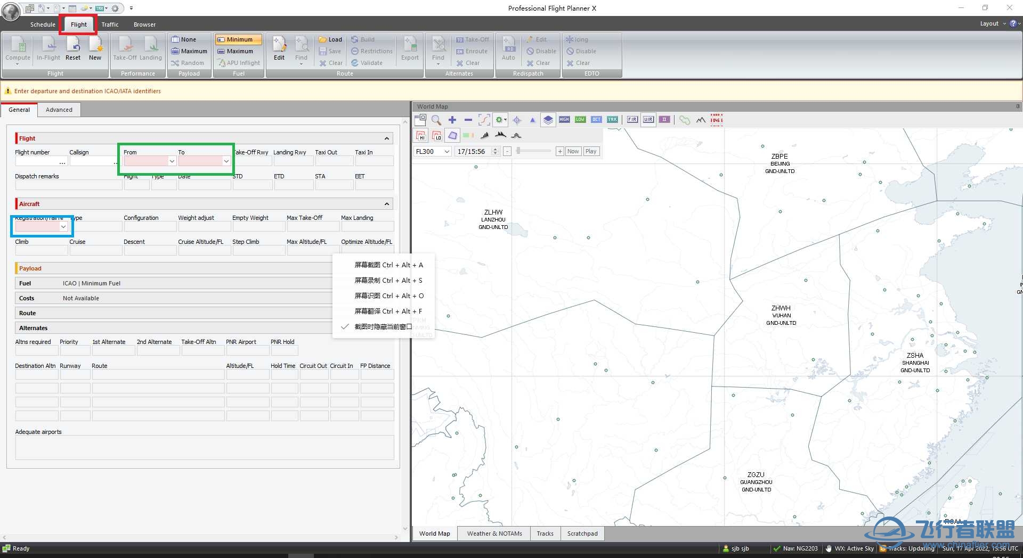Click the time slider minus button
1023x558 pixels.
507,152
